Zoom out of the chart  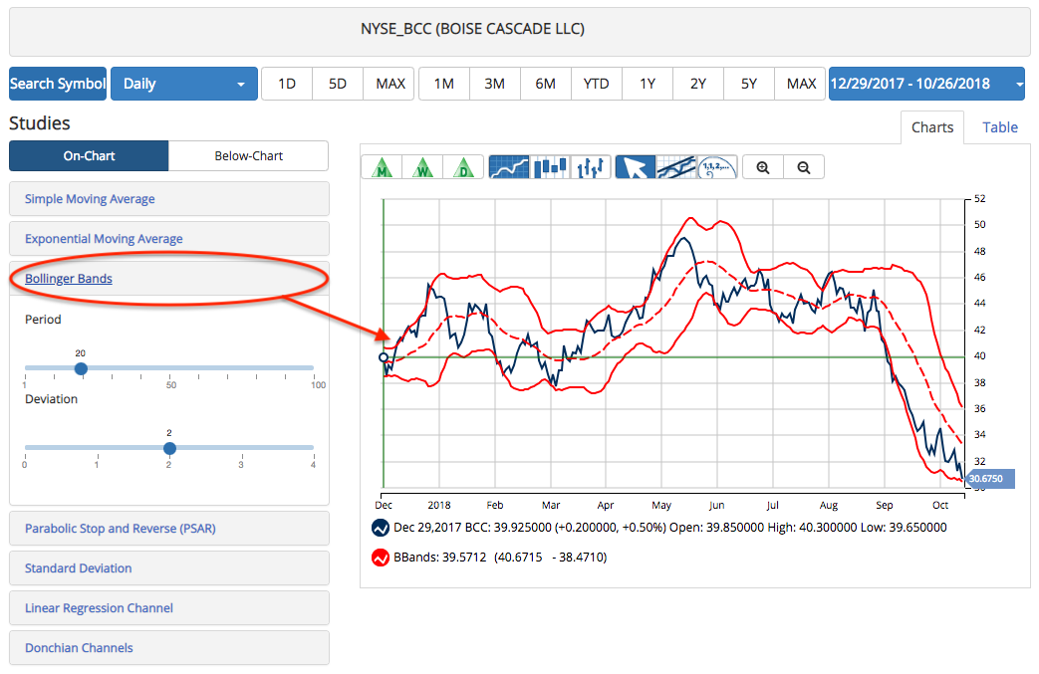point(804,167)
